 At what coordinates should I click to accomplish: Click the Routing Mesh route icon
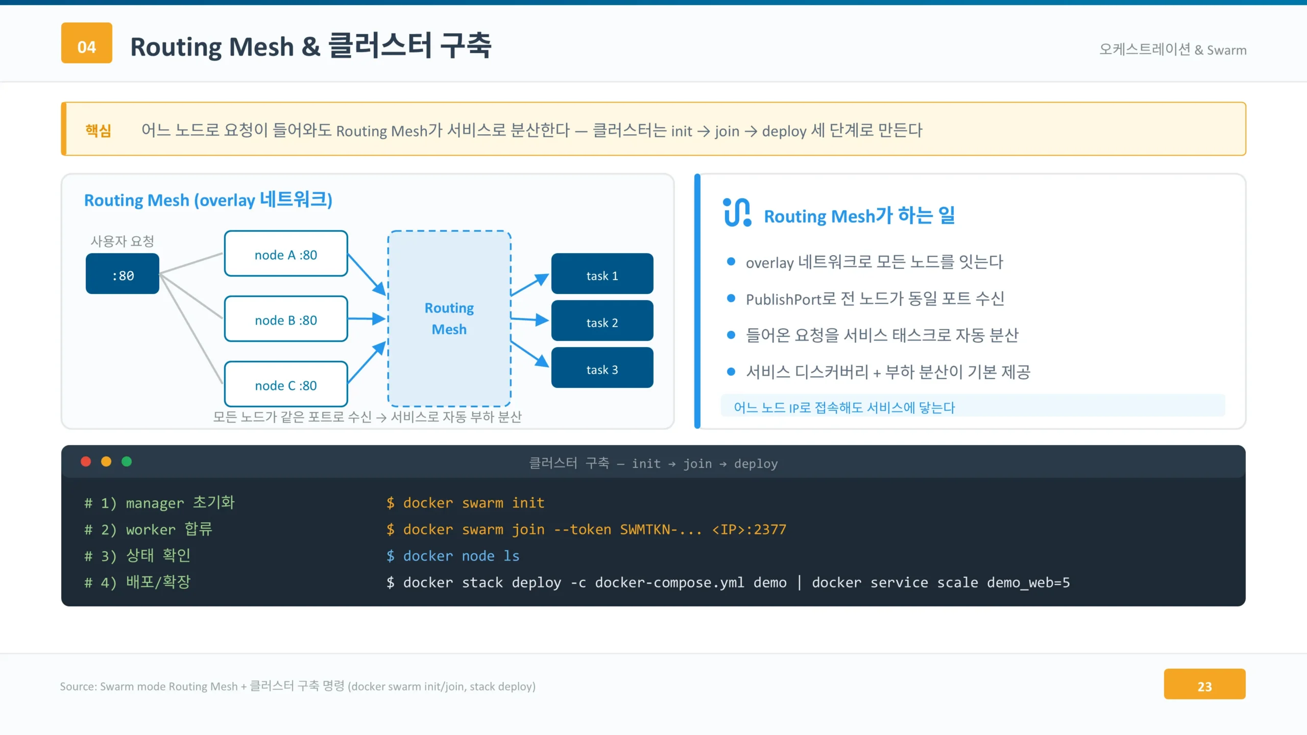click(737, 212)
